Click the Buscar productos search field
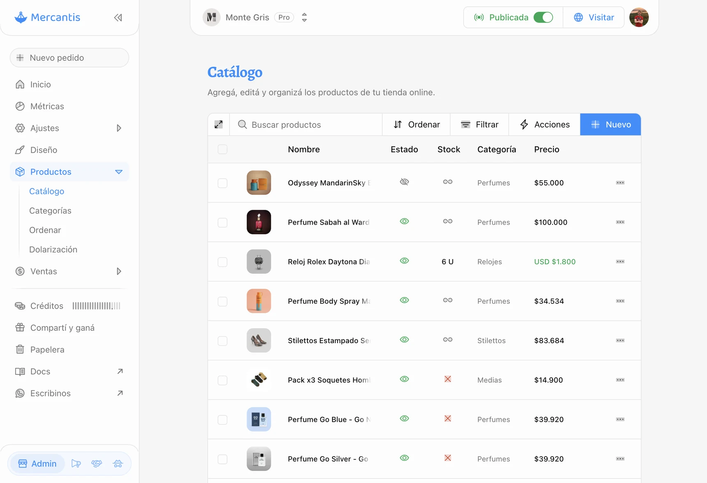This screenshot has height=483, width=707. [306, 124]
